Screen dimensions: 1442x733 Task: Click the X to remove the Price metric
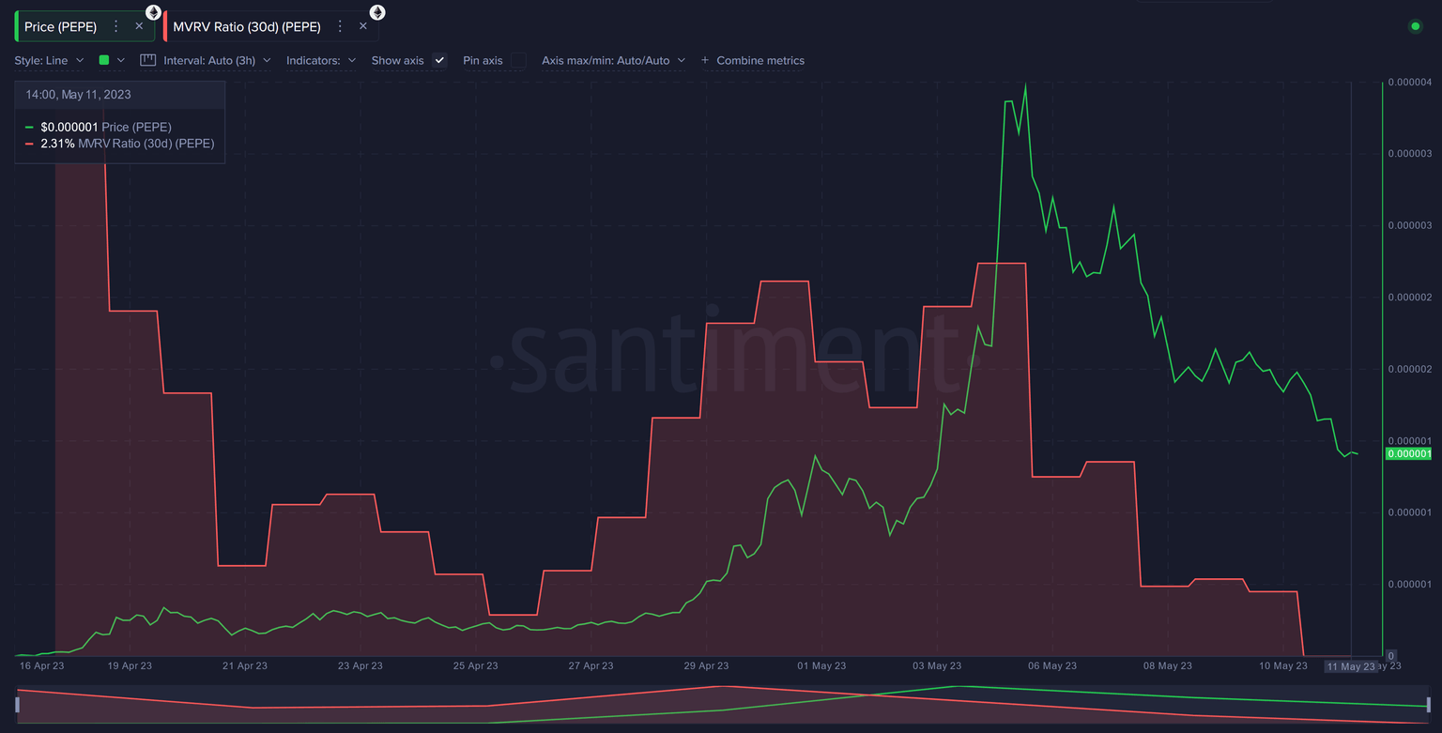tap(138, 26)
